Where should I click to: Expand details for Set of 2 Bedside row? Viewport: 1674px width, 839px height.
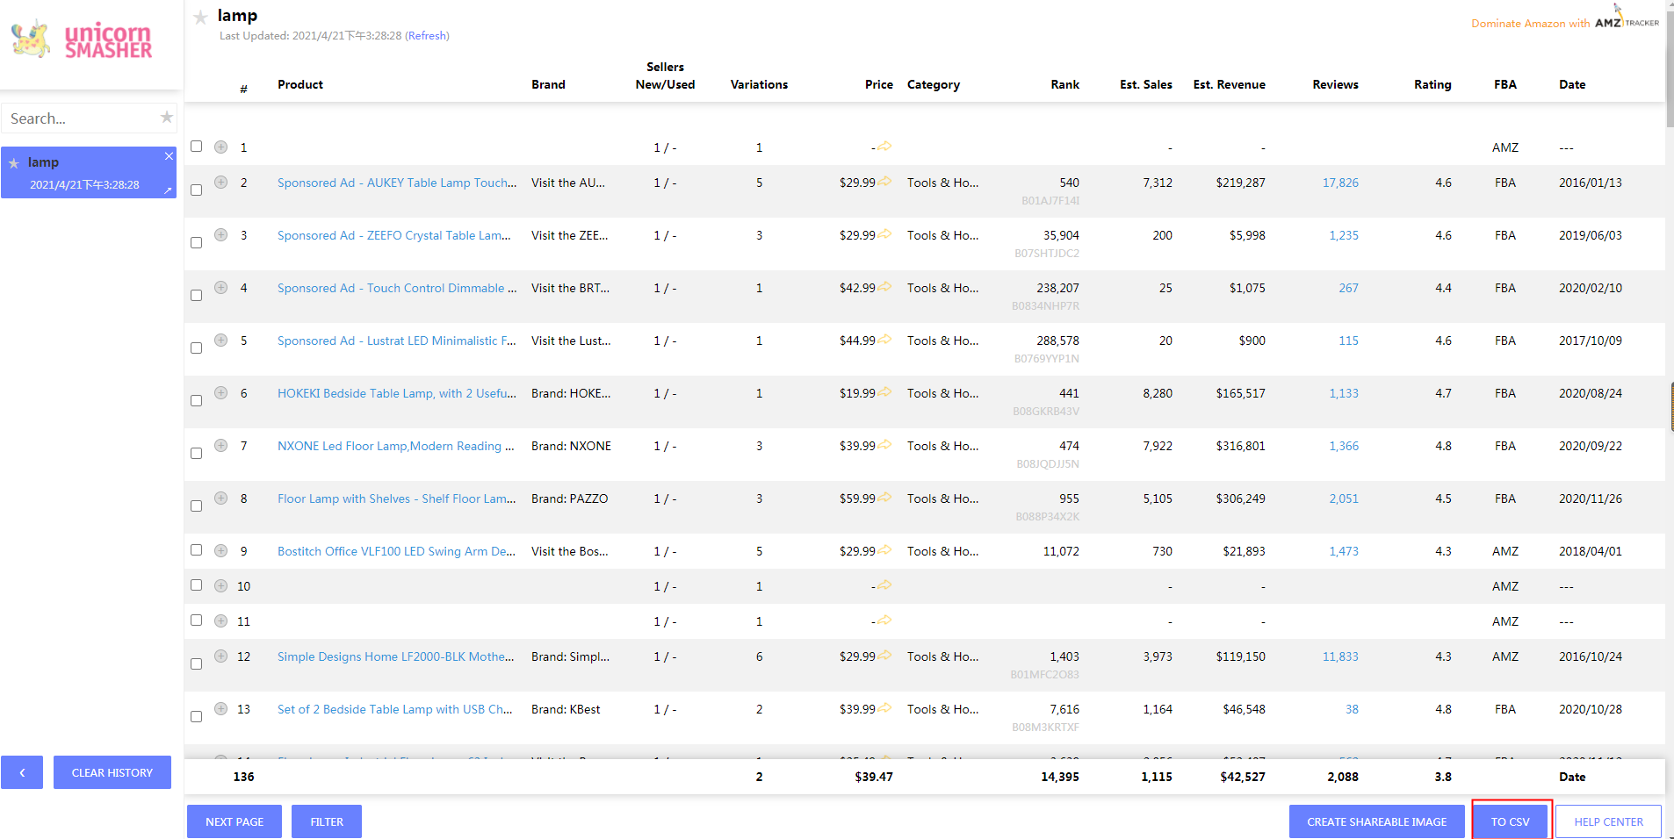click(221, 708)
